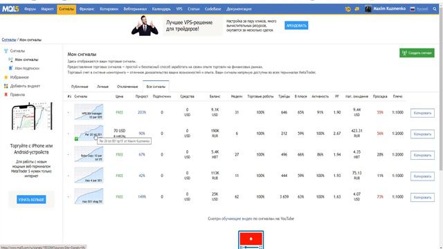
Task: Open Maxim Kuzmenko profile name
Action: [x=389, y=9]
